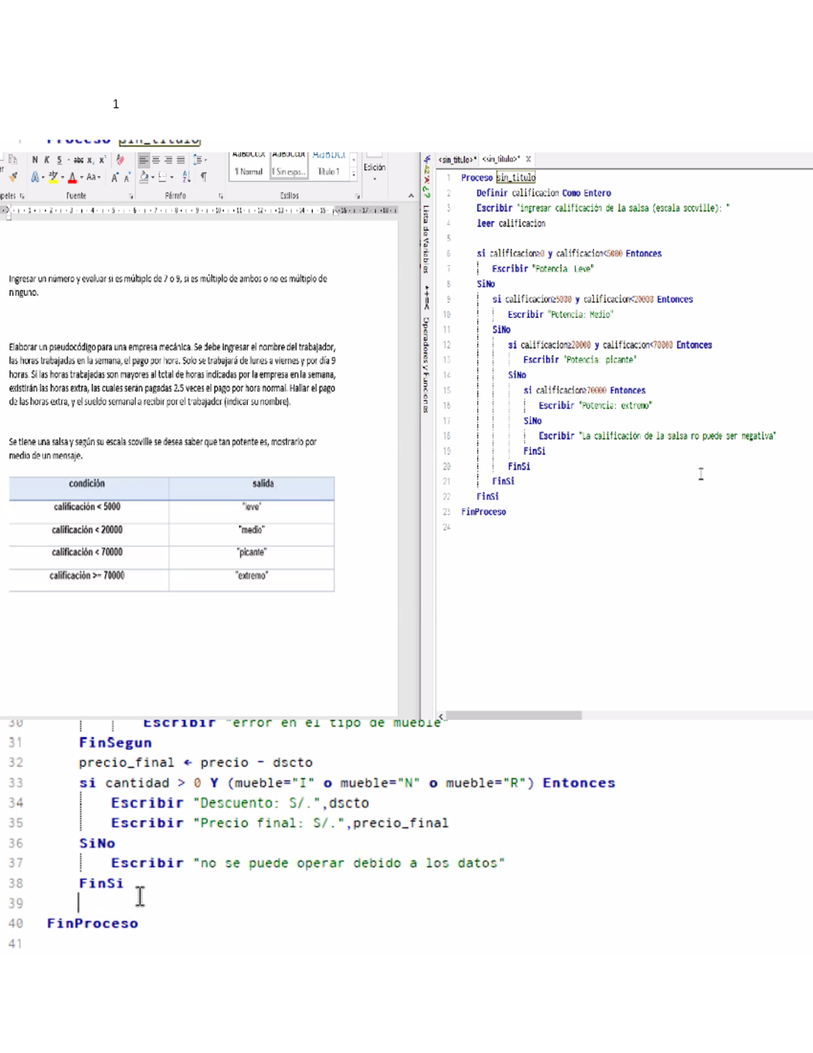Increase font size with grow-font icon

click(114, 178)
